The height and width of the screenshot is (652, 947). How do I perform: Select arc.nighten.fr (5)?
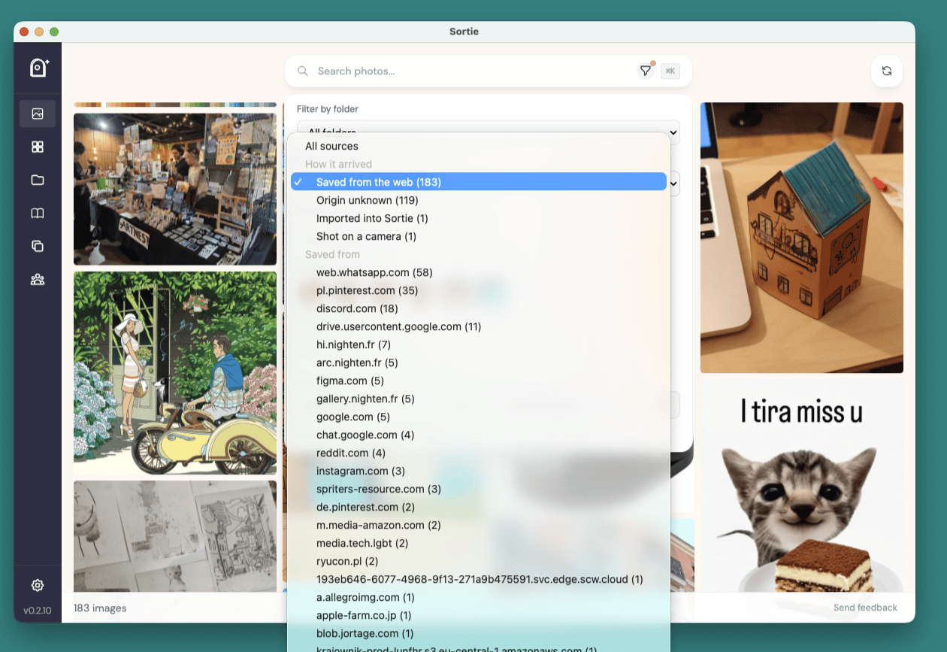click(x=479, y=362)
